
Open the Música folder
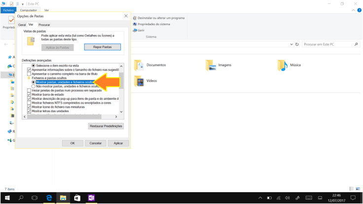click(282, 65)
